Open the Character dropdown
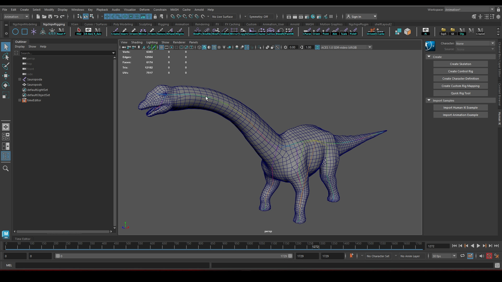Viewport: 502px width, 282px height. (x=475, y=43)
